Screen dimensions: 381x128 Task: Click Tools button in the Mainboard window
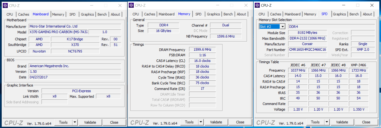(63, 122)
